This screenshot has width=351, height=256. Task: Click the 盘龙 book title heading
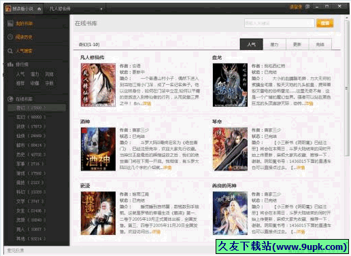217,58
